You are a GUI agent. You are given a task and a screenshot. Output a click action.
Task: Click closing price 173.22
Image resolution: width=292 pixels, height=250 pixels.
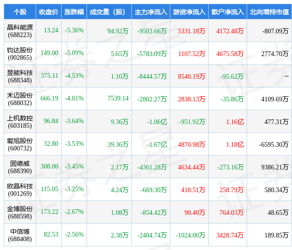[50, 212]
